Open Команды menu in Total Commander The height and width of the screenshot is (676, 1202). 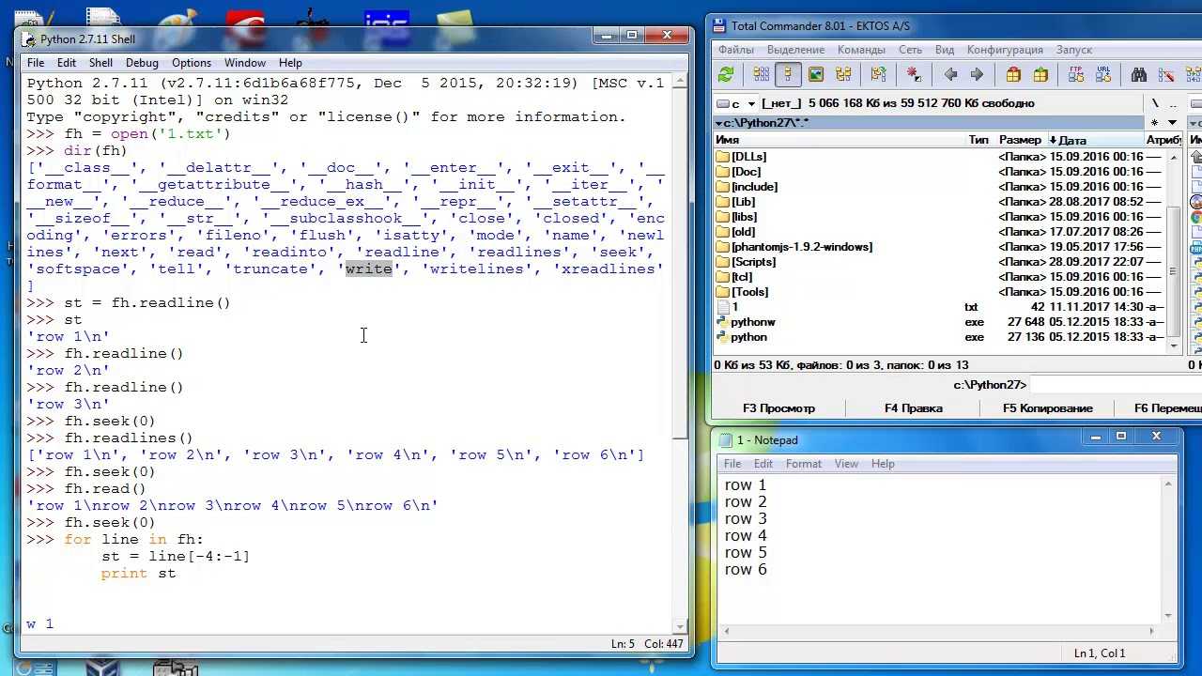point(861,50)
